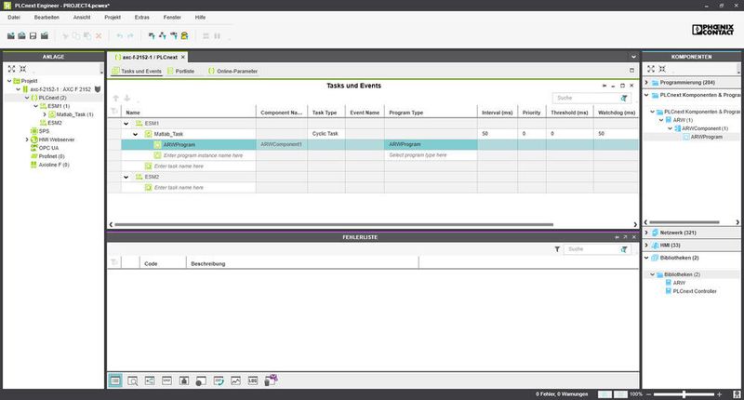
Task: Open the Hilfe menu
Action: coord(200,18)
